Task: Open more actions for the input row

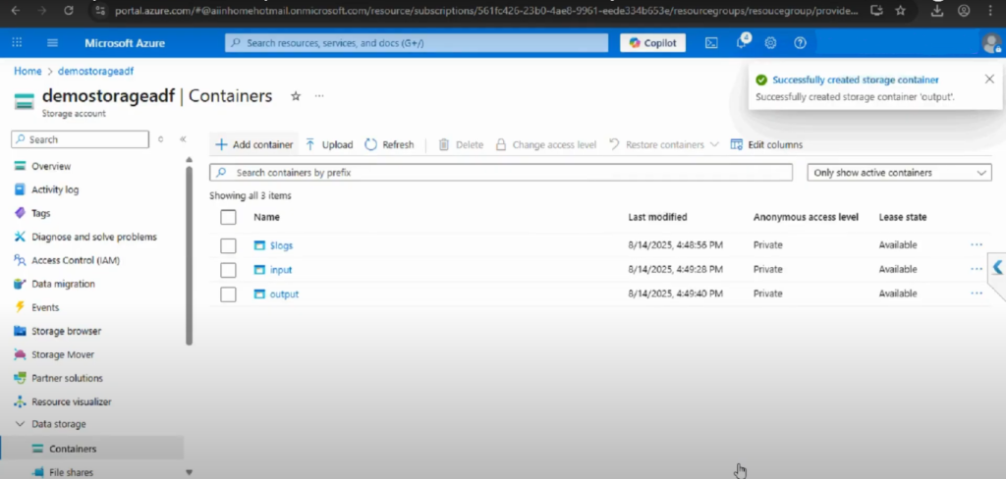Action: click(977, 269)
